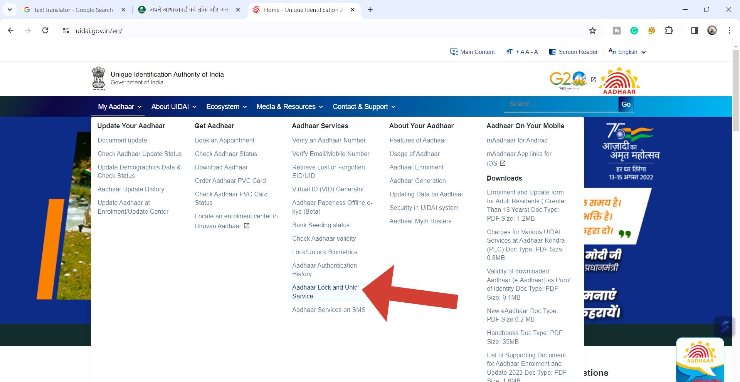This screenshot has width=740, height=382.
Task: Expand the Media & Resources menu
Action: 289,107
